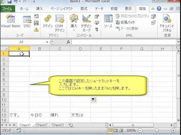
Task: Switch to the Review tab
Action: [114, 9]
